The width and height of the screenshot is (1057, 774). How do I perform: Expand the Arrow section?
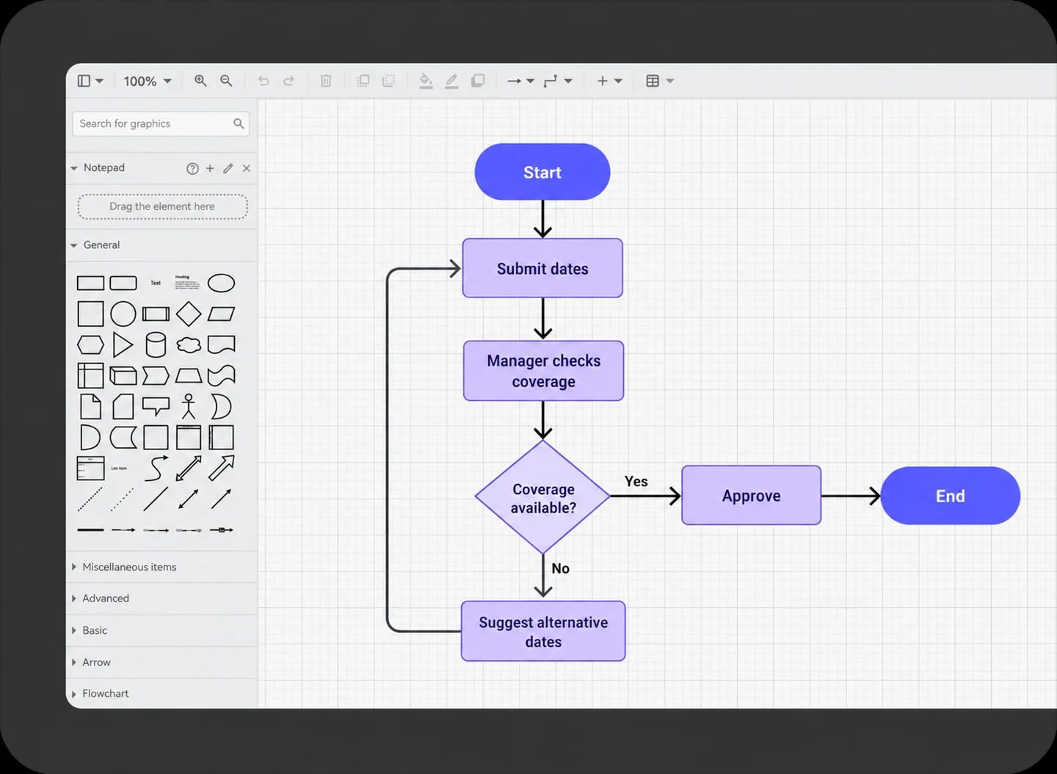point(91,662)
